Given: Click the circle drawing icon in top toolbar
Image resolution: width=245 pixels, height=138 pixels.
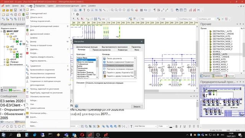Looking at the screenshot, I should tap(88, 10).
